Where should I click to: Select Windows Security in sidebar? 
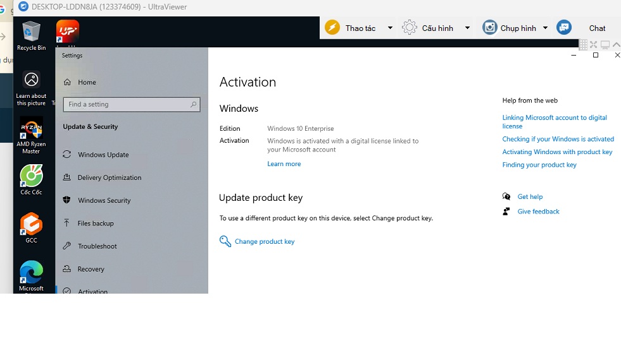pos(104,200)
